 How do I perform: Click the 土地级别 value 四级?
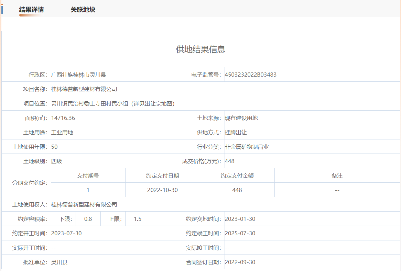click(x=57, y=161)
